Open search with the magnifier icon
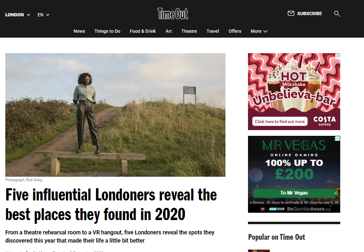The width and height of the screenshot is (364, 252). click(337, 14)
